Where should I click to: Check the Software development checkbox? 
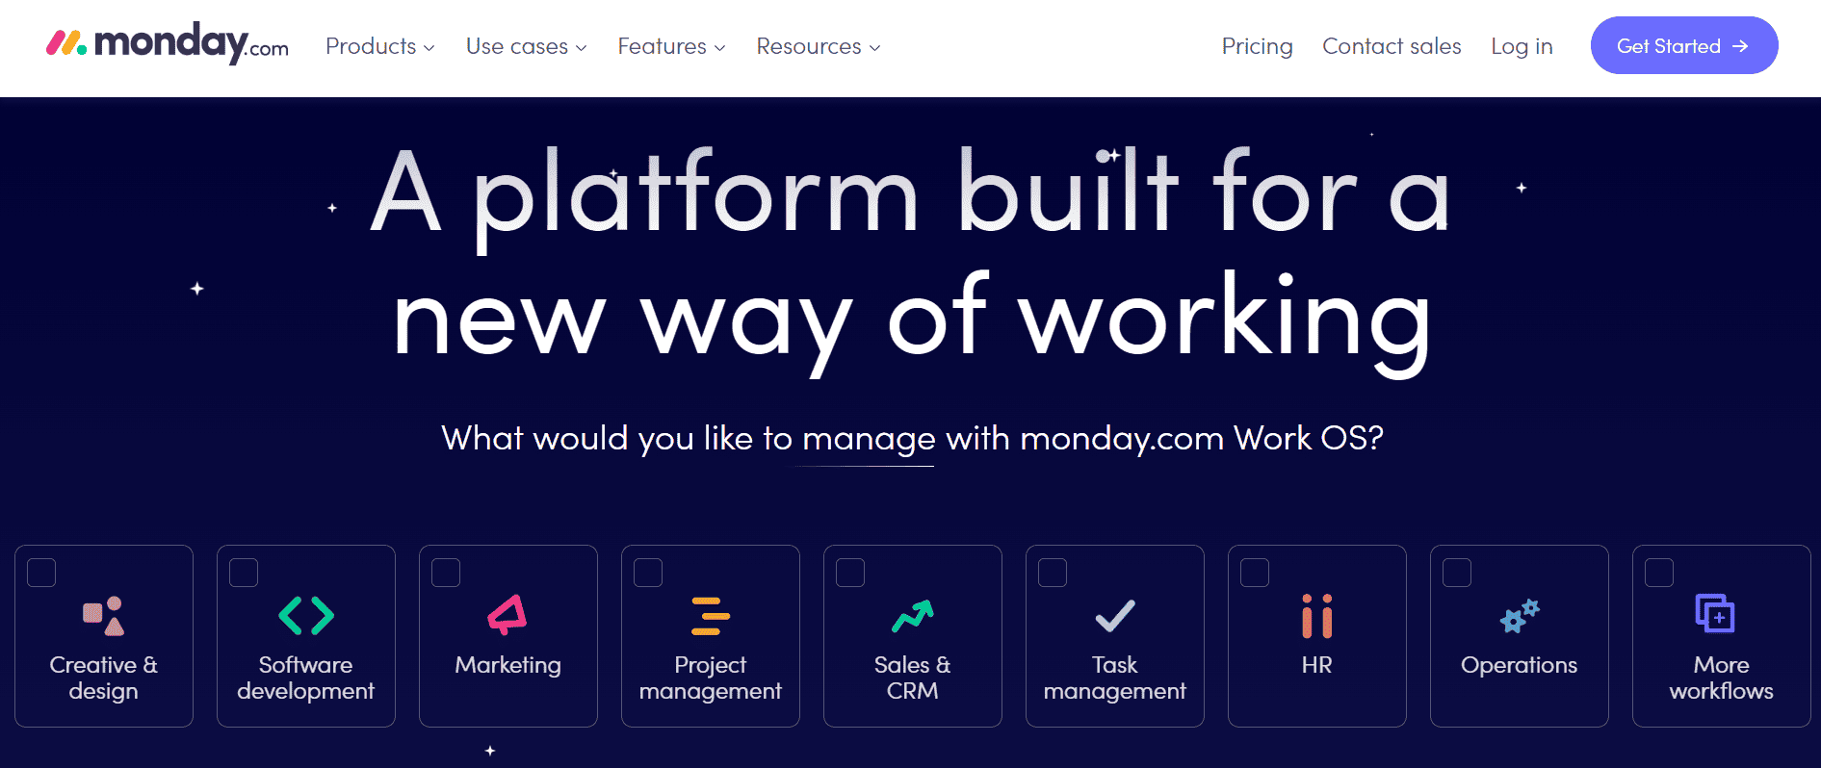[x=244, y=573]
